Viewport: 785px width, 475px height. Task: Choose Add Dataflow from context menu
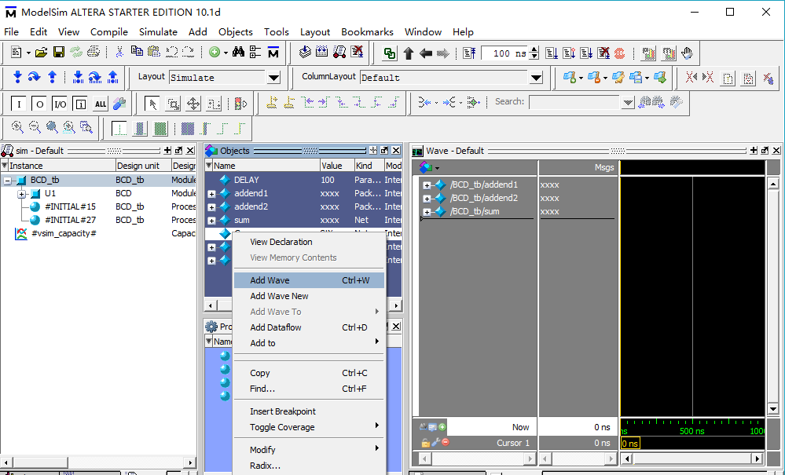click(x=309, y=327)
